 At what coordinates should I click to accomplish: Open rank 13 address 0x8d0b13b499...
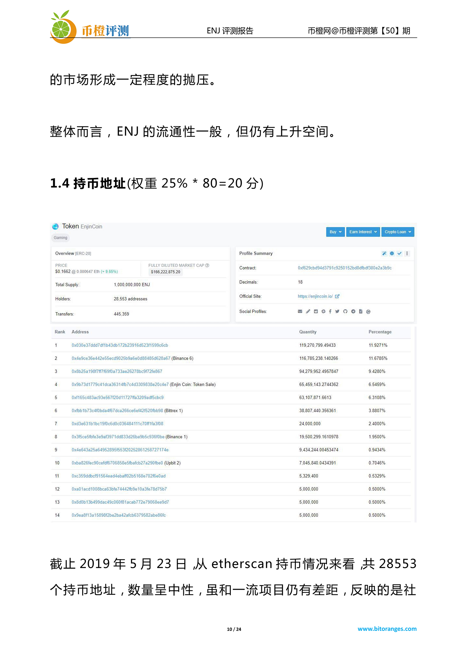(120, 502)
